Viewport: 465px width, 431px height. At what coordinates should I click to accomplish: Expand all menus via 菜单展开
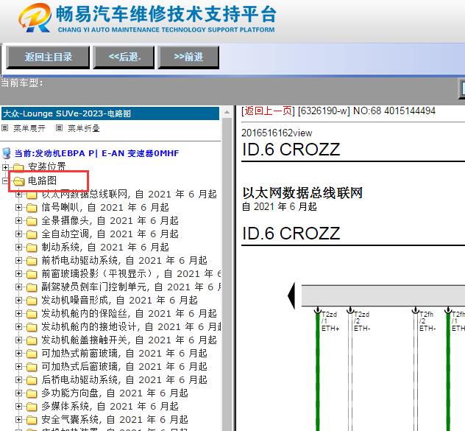[x=29, y=128]
